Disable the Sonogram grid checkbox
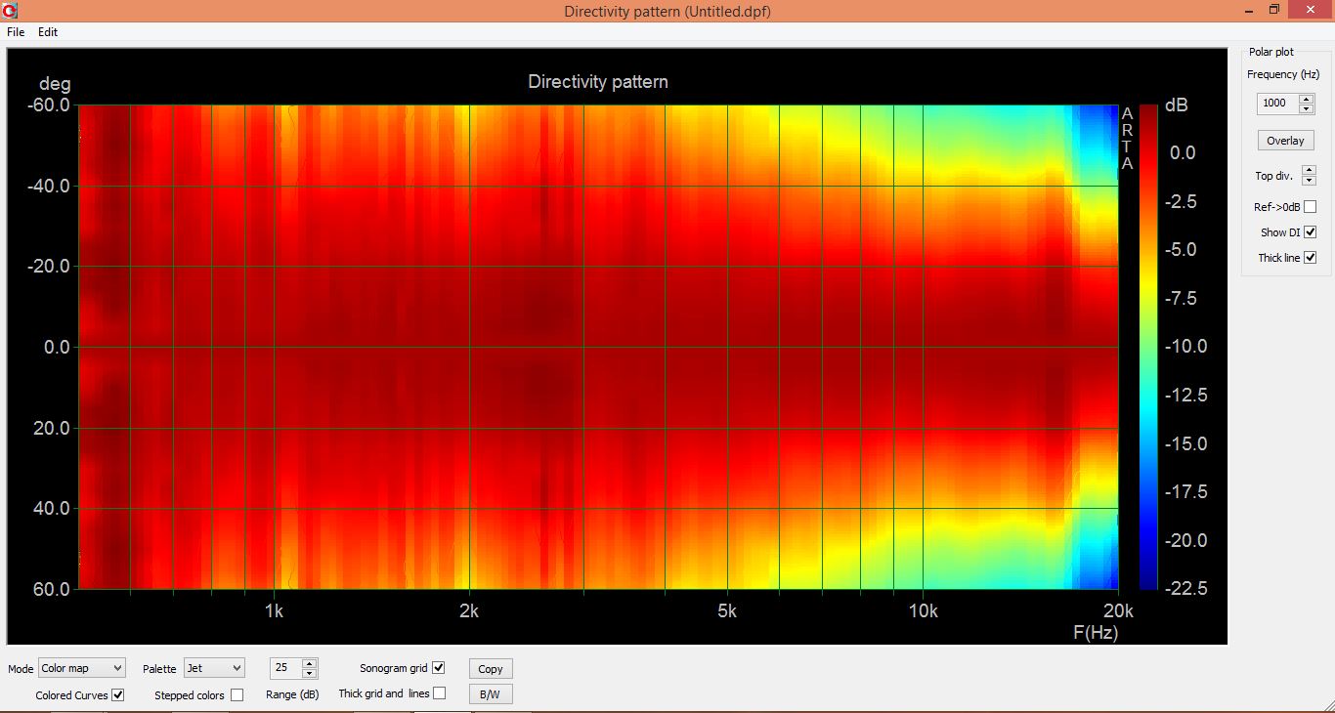The width and height of the screenshot is (1335, 713). coord(439,668)
